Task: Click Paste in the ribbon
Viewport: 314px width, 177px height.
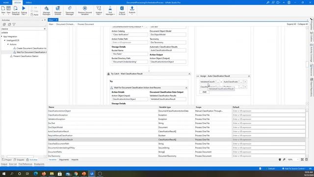Action: pyautogui.click(x=34, y=15)
